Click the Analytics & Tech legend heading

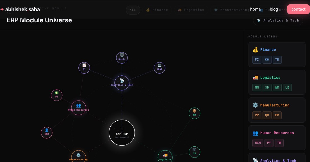pos(278,160)
